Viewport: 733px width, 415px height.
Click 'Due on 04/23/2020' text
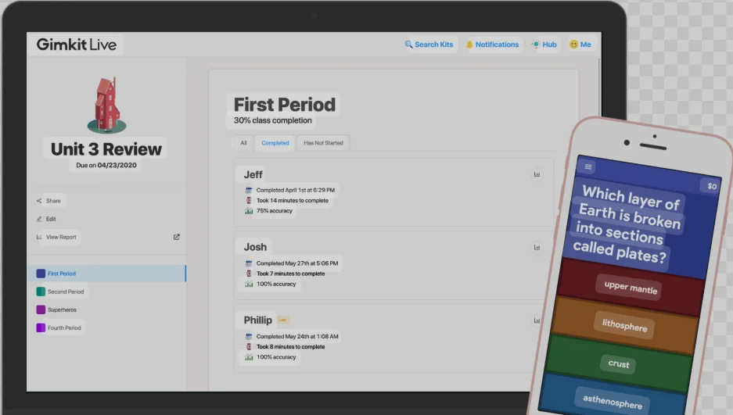tap(106, 165)
